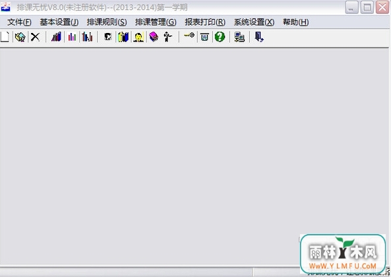
Task: Click the teacher portrait icon
Action: (138, 37)
